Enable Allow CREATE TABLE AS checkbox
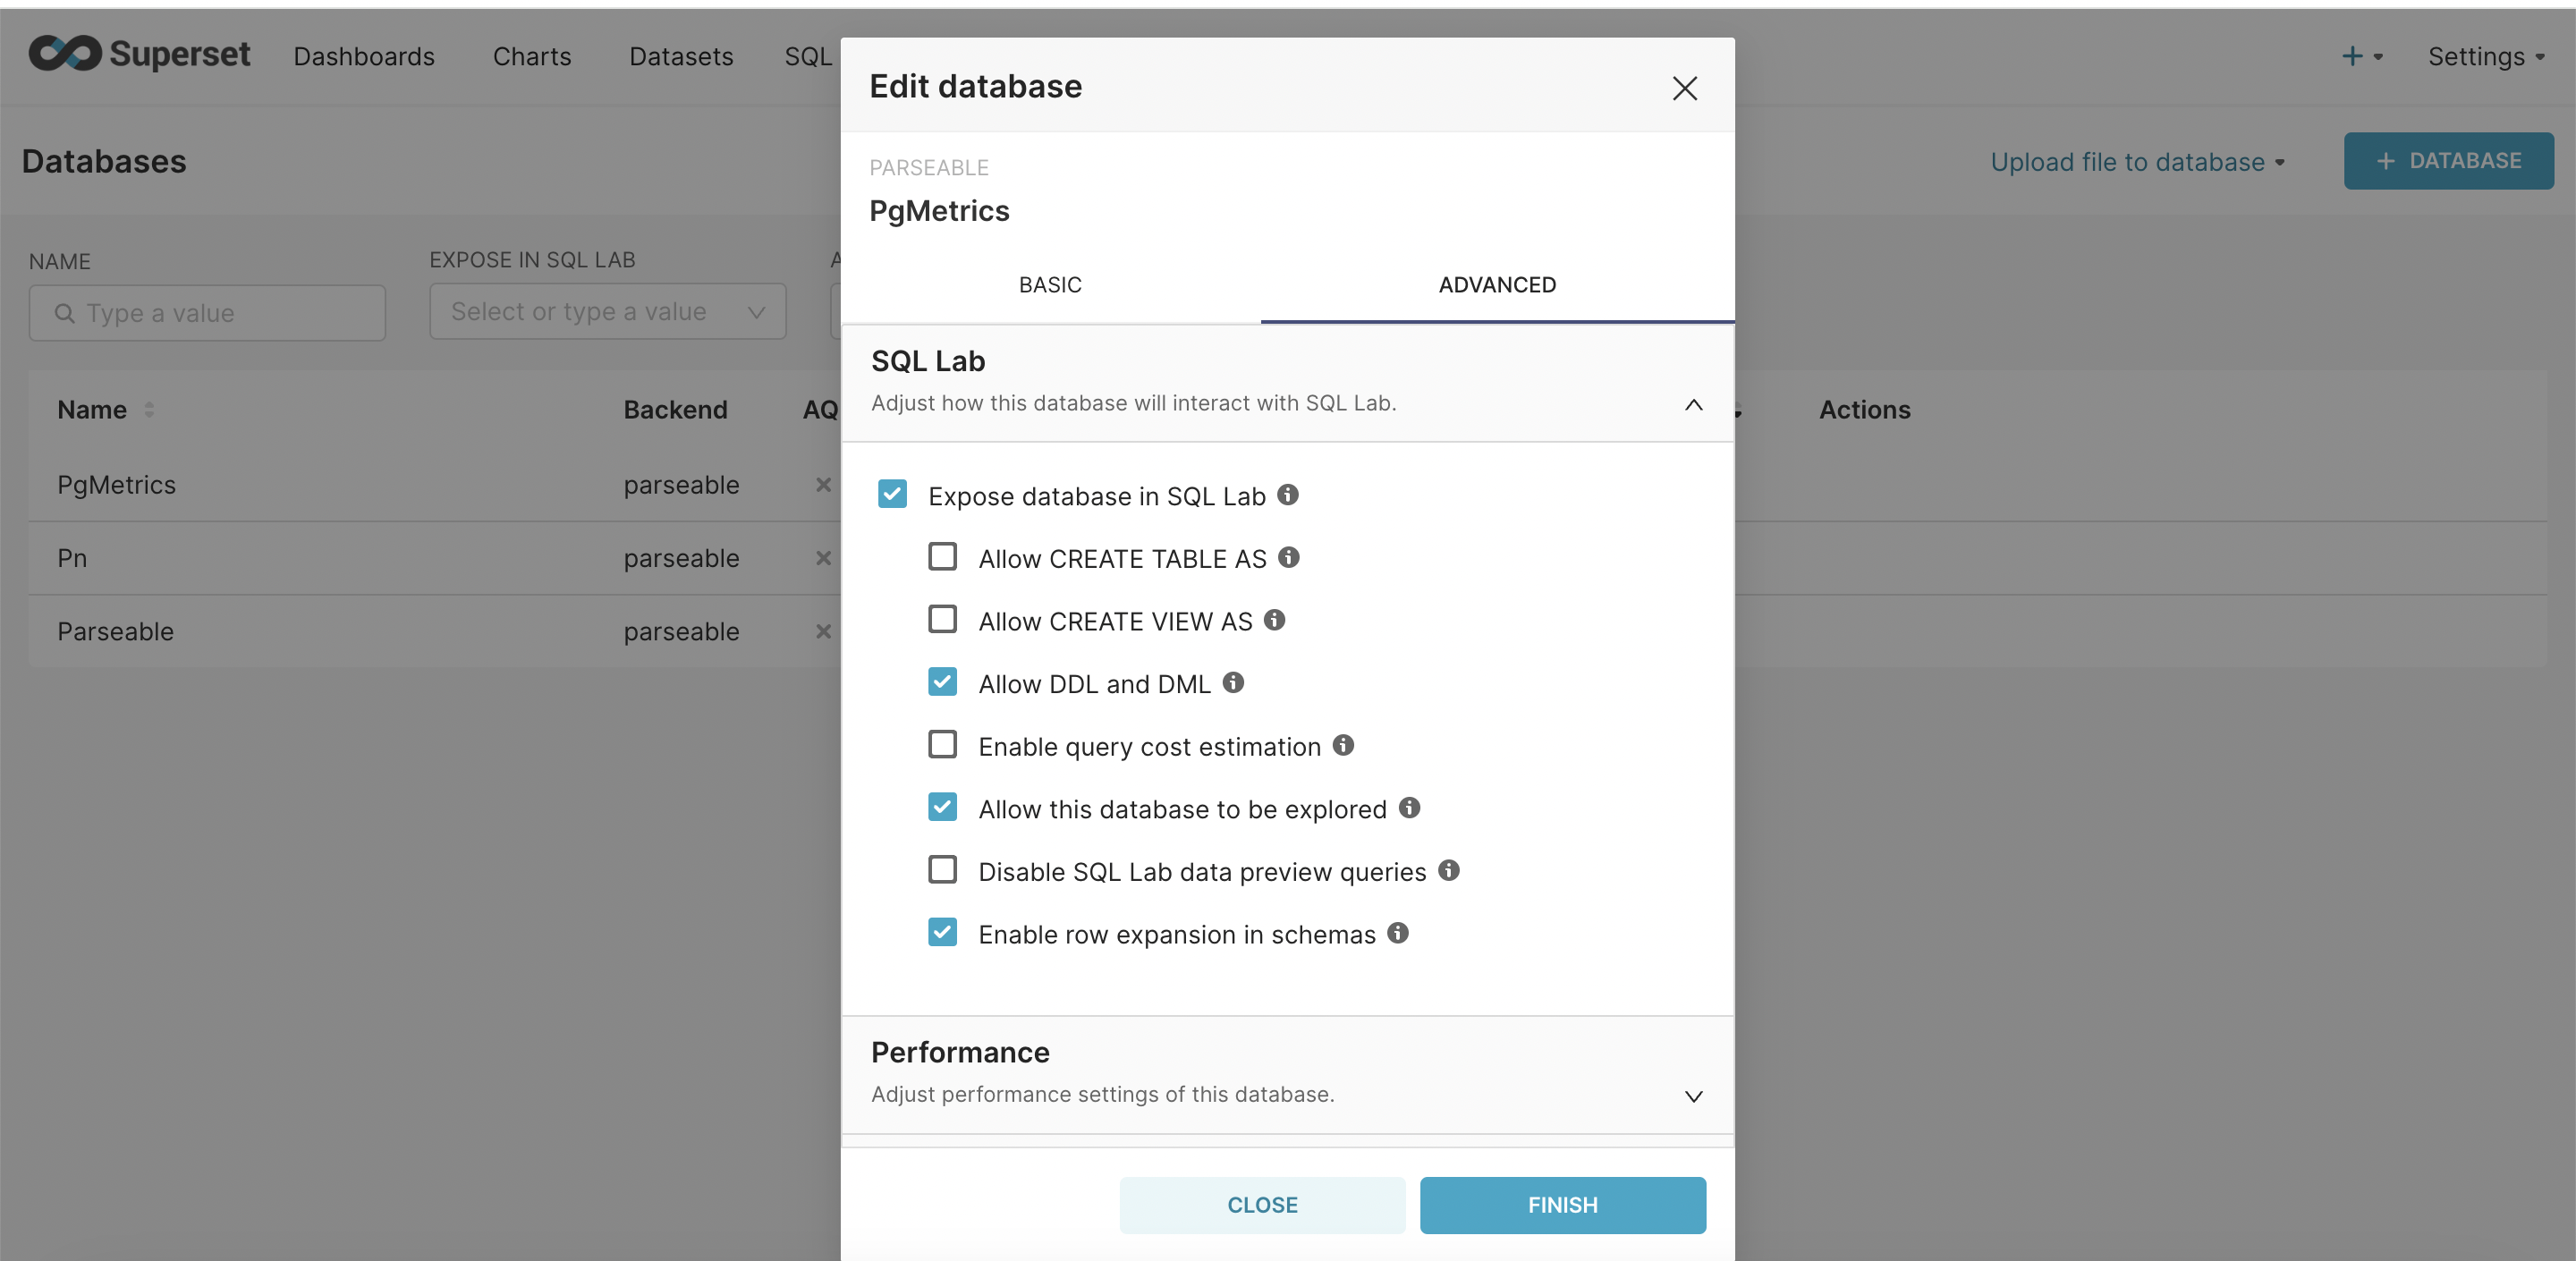Viewport: 2576px width, 1261px height. click(942, 557)
